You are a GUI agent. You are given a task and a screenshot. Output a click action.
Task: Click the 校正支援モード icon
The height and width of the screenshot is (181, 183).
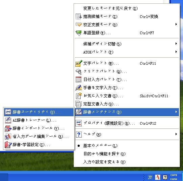(x=79, y=25)
